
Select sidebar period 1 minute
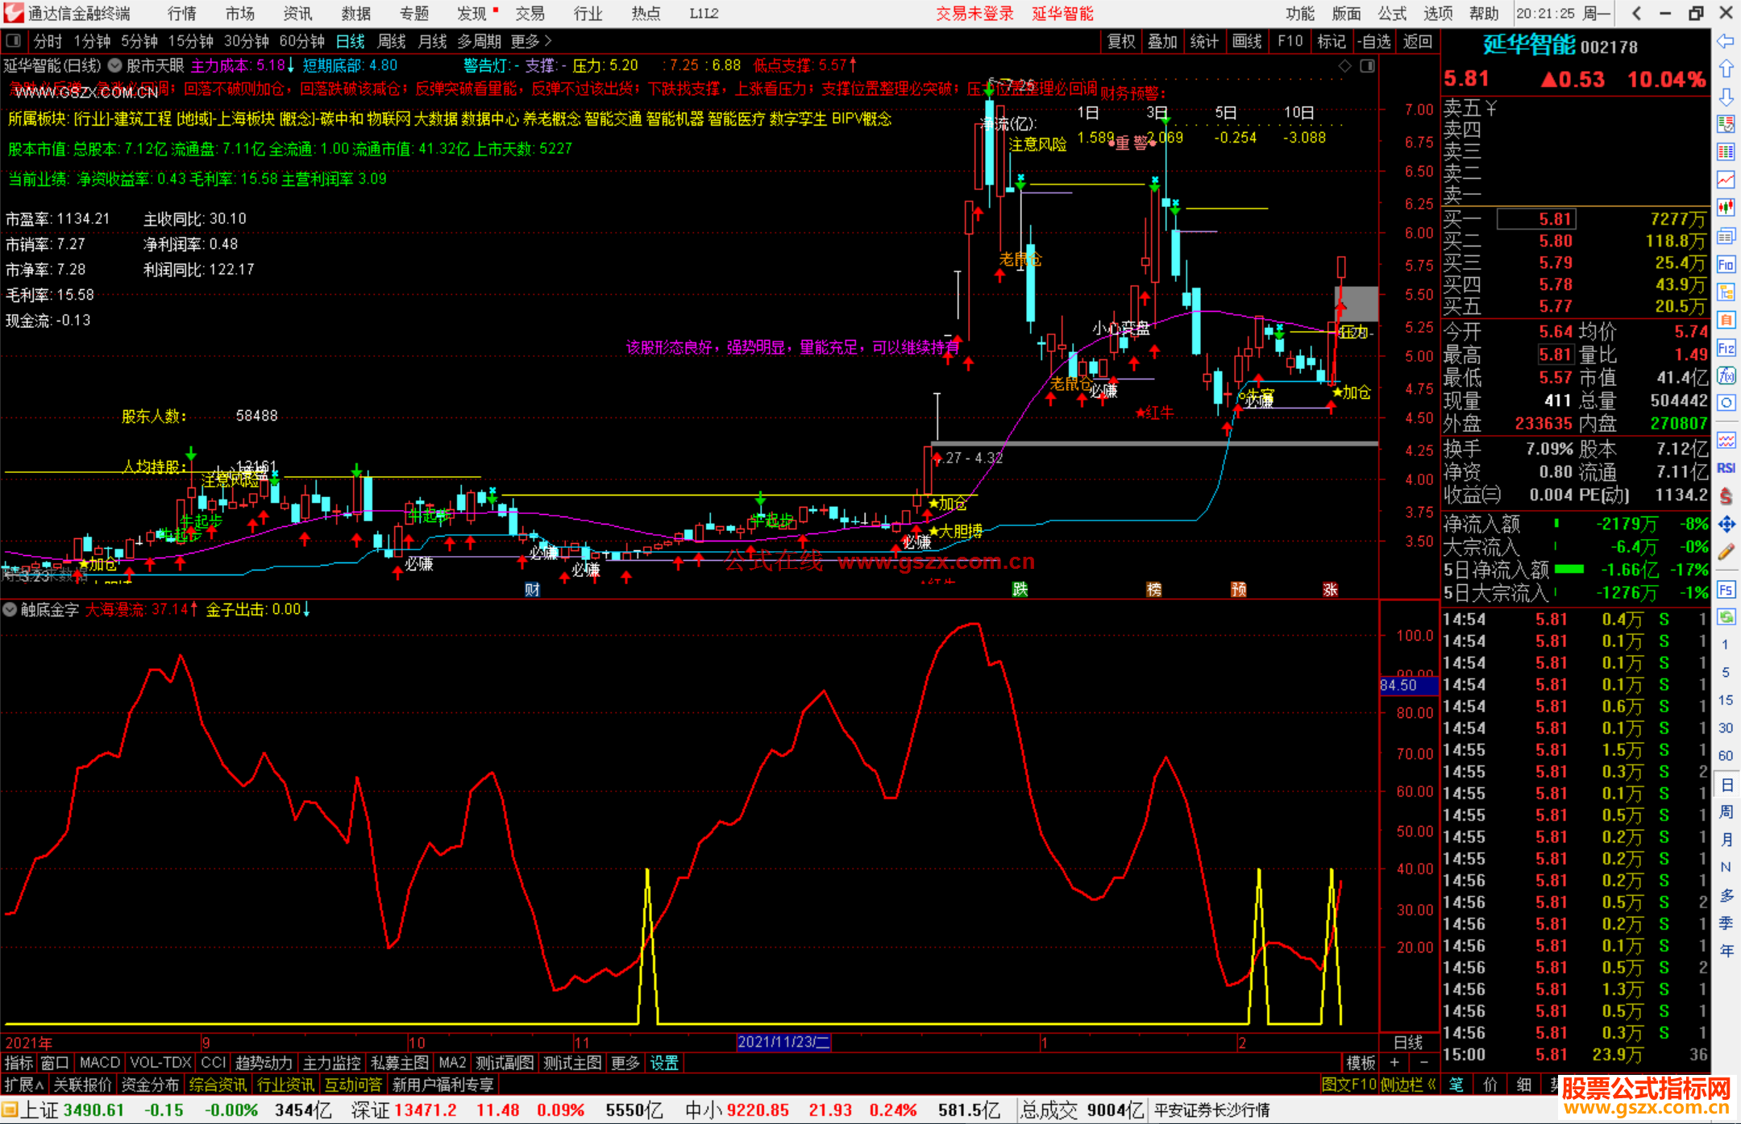tap(1725, 645)
